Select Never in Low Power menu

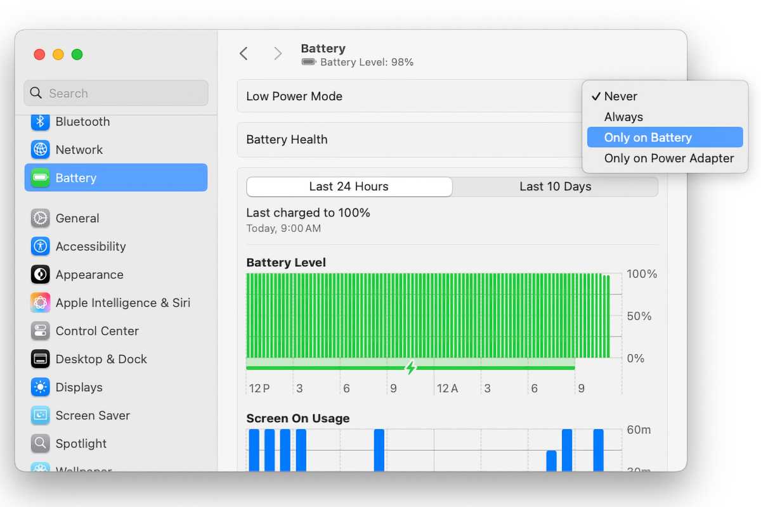tap(620, 96)
